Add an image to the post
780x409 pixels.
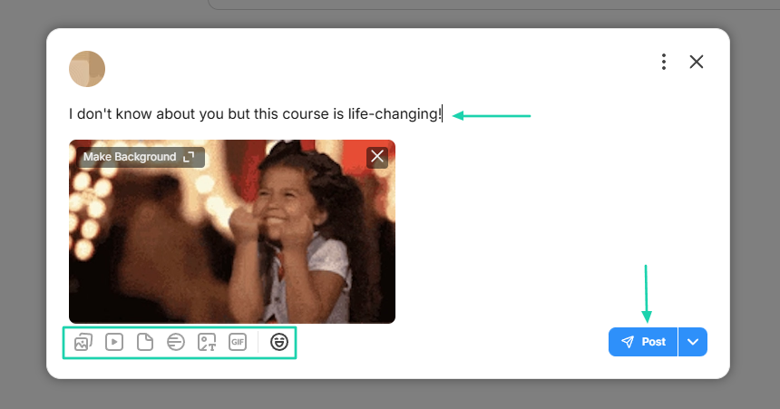coord(83,342)
